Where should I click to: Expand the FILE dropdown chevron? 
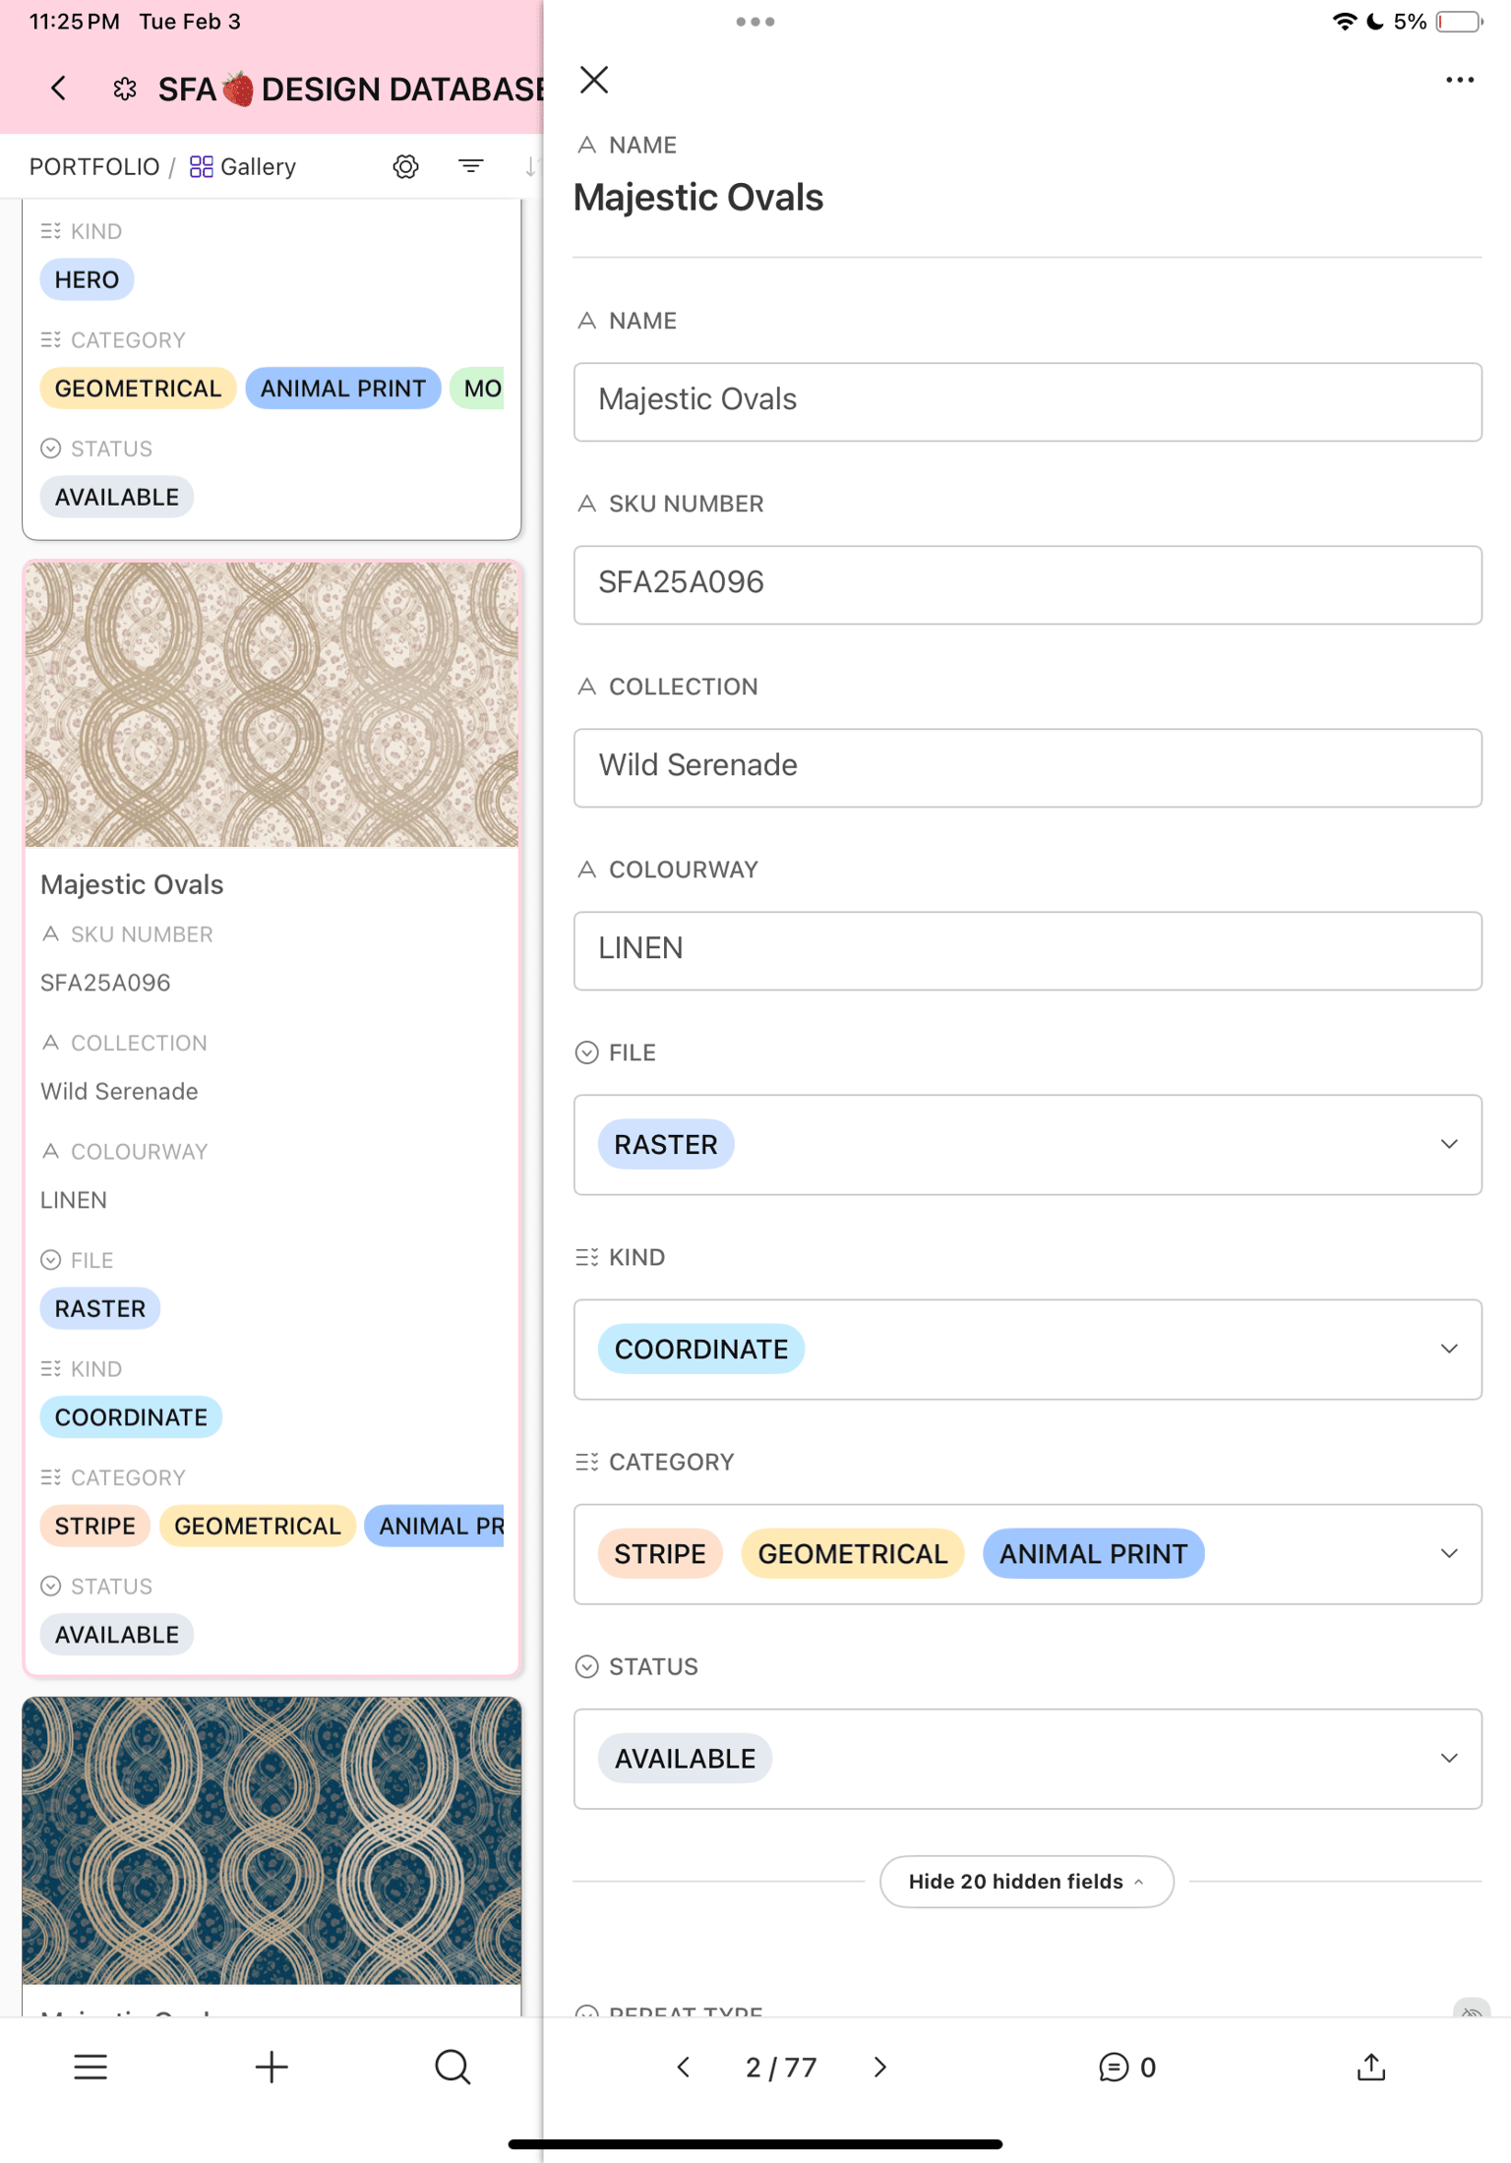1449,1144
